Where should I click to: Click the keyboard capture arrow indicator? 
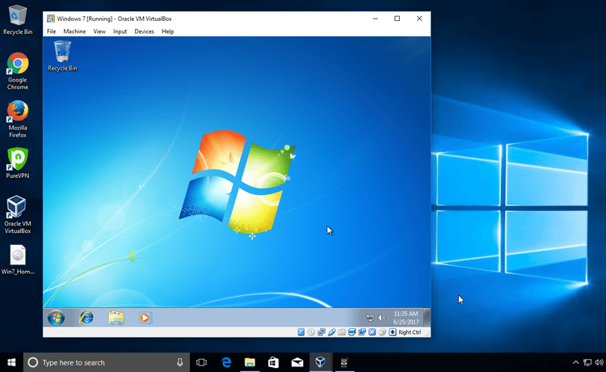(392, 332)
